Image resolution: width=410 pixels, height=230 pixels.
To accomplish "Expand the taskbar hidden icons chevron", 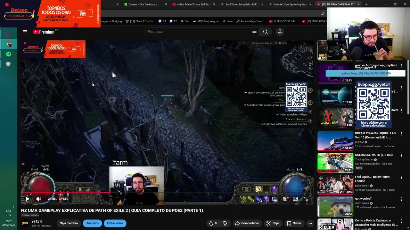I will pyautogui.click(x=13, y=207).
